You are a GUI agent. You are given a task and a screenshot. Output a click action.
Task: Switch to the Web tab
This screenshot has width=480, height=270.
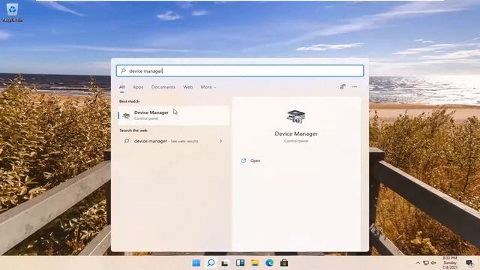pyautogui.click(x=188, y=87)
